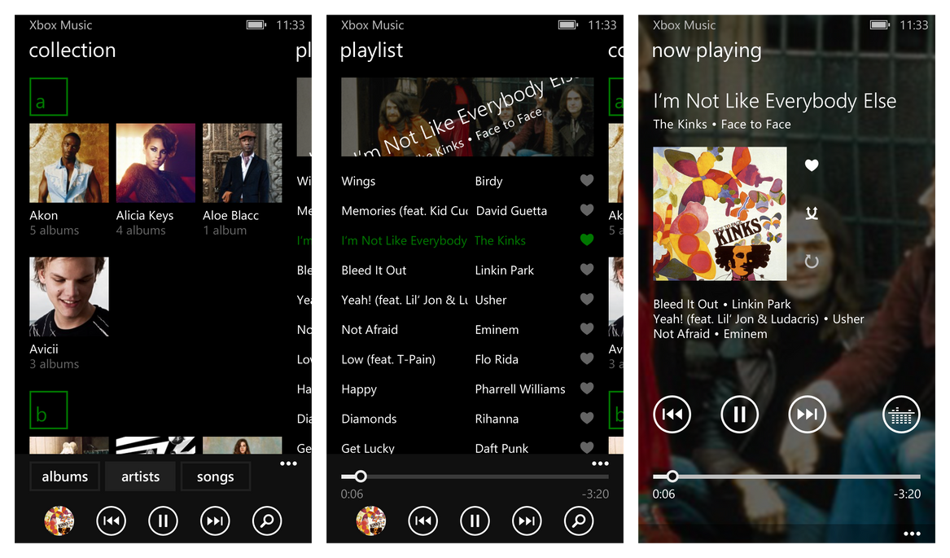This screenshot has width=950, height=558.
Task: Unfavorite I'm Not Like Everybody Else in playlist
Action: coord(586,239)
